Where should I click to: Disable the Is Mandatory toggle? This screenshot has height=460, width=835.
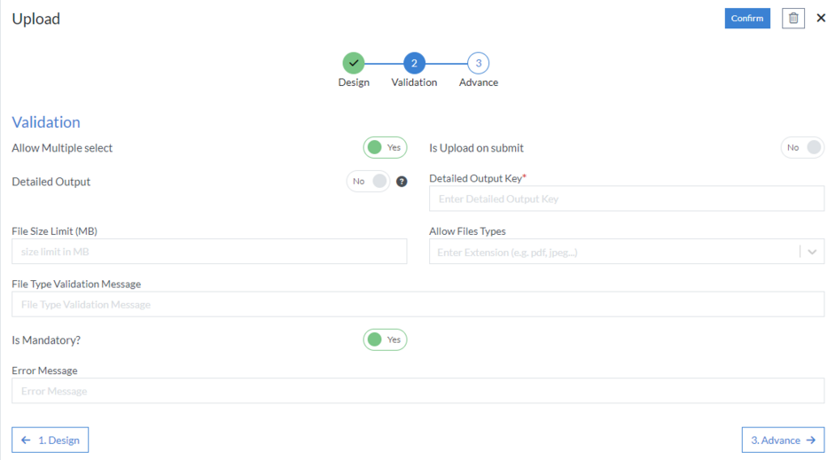[x=385, y=339]
